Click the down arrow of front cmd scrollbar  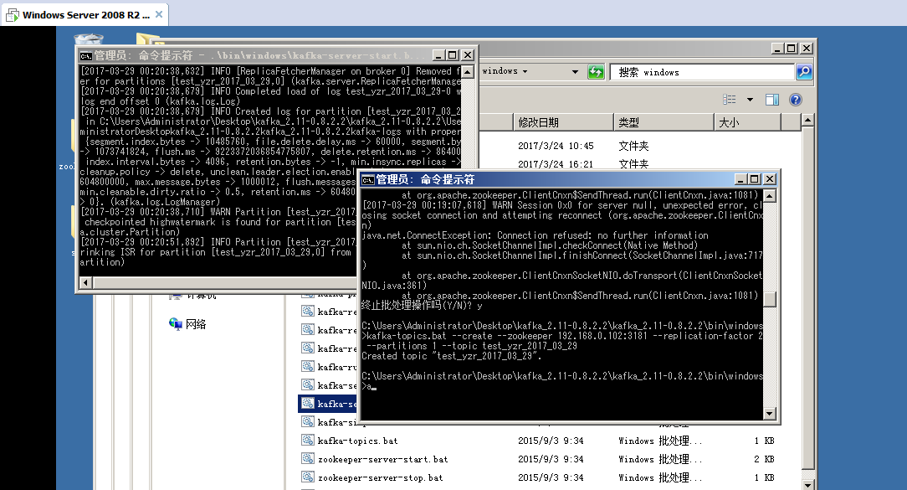[769, 414]
